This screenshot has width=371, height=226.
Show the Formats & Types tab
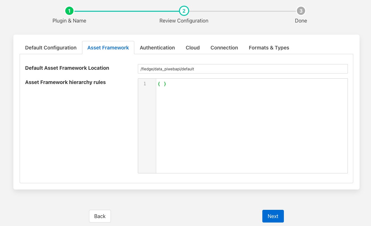[x=269, y=48]
